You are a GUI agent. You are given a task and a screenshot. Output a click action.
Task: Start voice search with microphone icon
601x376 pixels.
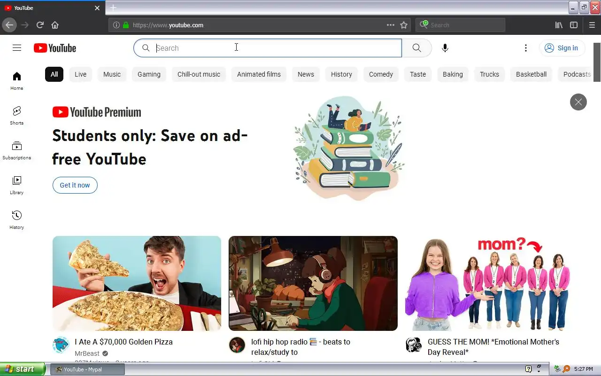(x=445, y=48)
